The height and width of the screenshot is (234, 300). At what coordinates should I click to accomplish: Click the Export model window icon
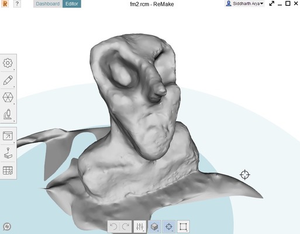coord(8,136)
